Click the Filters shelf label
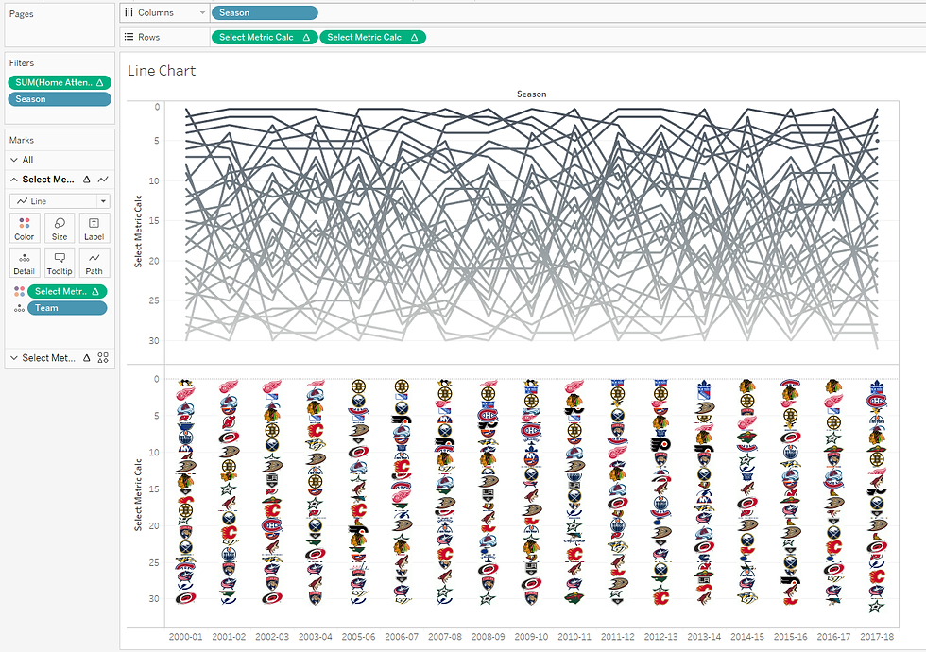926x652 pixels. (x=22, y=63)
